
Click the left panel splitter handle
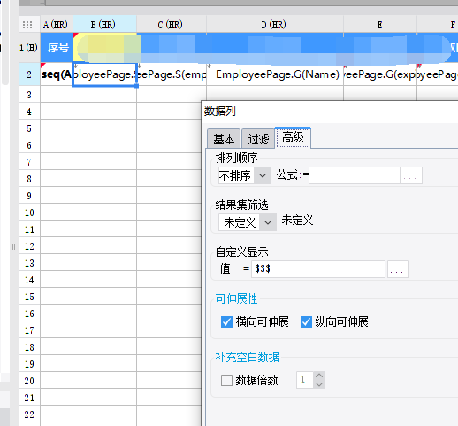pyautogui.click(x=13, y=247)
